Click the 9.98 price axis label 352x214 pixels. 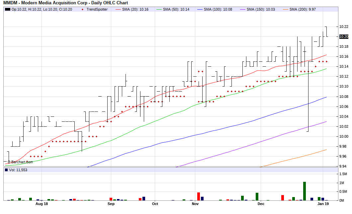tap(343, 146)
